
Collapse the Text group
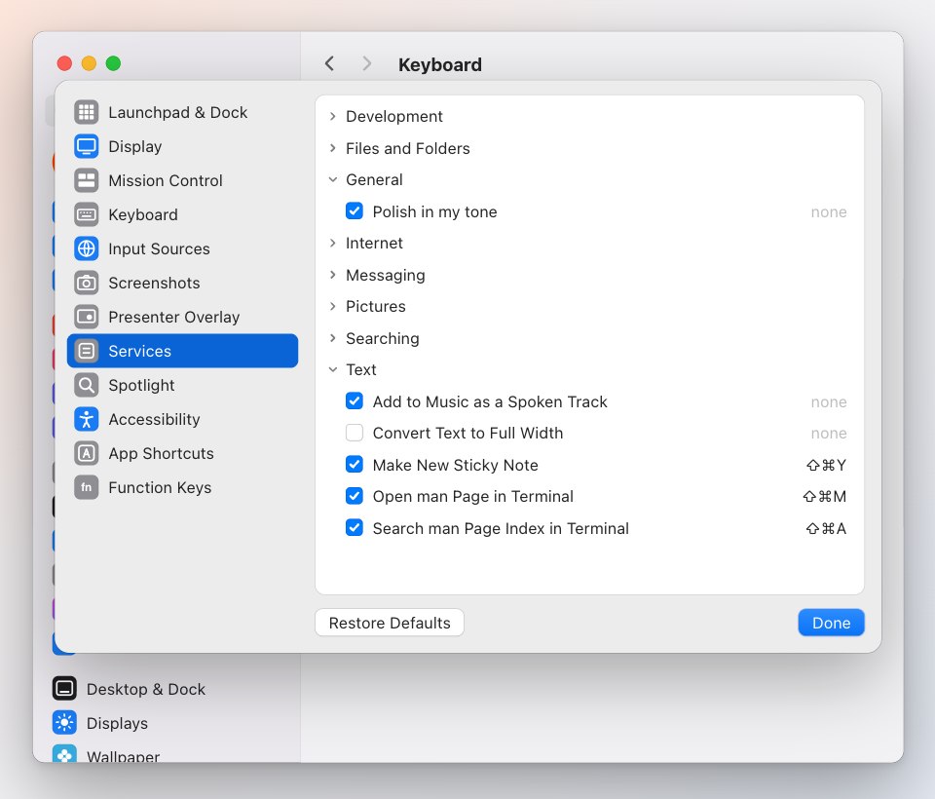[333, 369]
